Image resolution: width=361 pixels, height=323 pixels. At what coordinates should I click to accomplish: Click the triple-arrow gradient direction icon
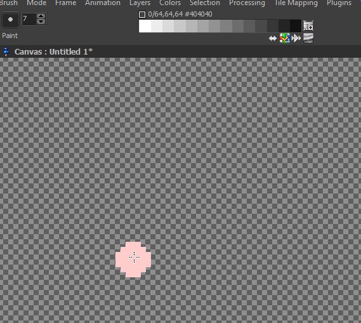(296, 38)
